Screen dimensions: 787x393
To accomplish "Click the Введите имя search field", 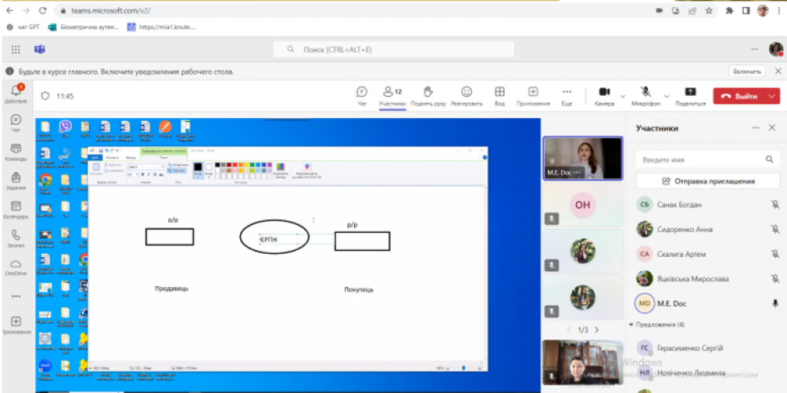I will (x=700, y=159).
